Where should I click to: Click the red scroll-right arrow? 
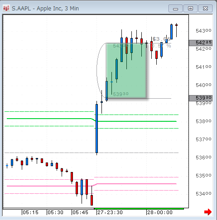[x=208, y=212]
